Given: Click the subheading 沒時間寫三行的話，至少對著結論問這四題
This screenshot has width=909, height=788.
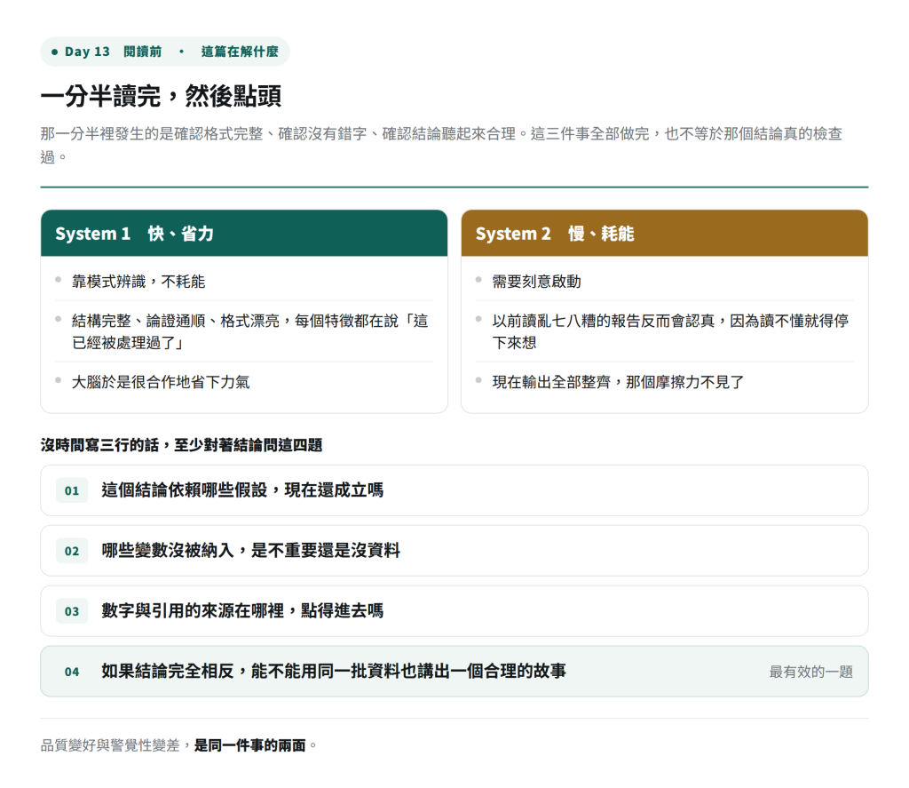Looking at the screenshot, I should 181,445.
